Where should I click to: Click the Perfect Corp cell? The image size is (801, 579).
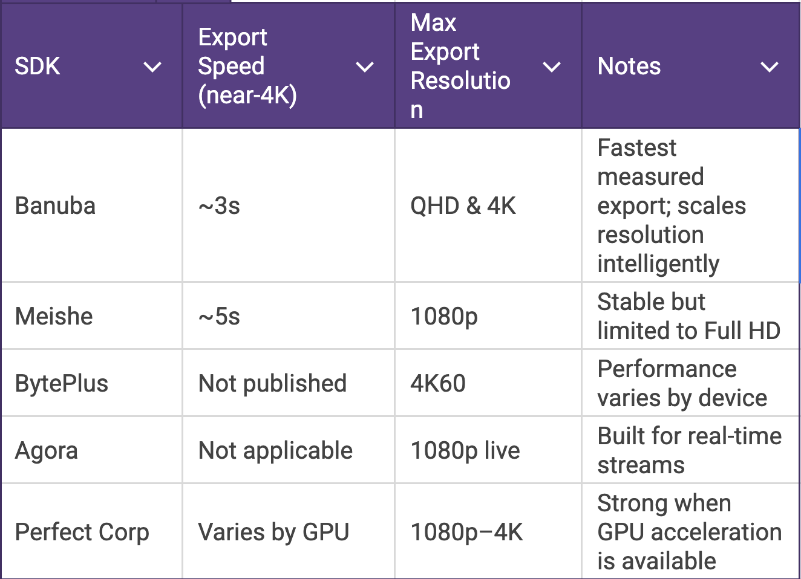point(82,532)
